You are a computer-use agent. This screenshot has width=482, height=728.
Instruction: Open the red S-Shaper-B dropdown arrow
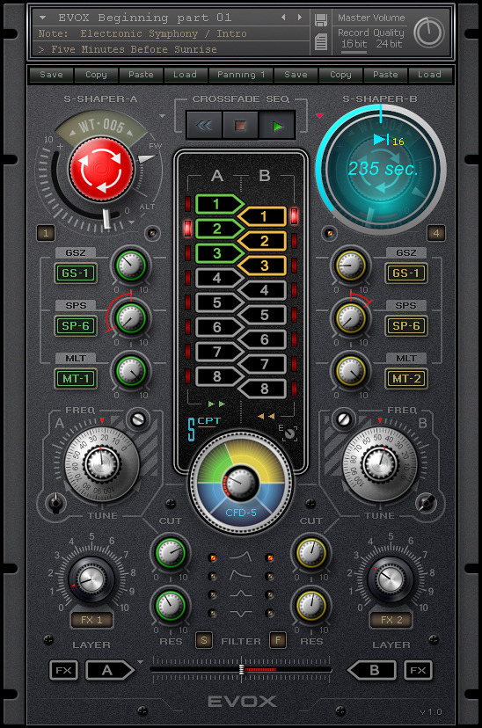(319, 115)
